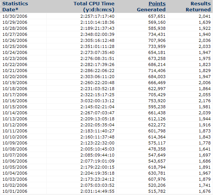Select the 10/20/2006 date cell
The image size is (213, 195).
[x=15, y=77]
